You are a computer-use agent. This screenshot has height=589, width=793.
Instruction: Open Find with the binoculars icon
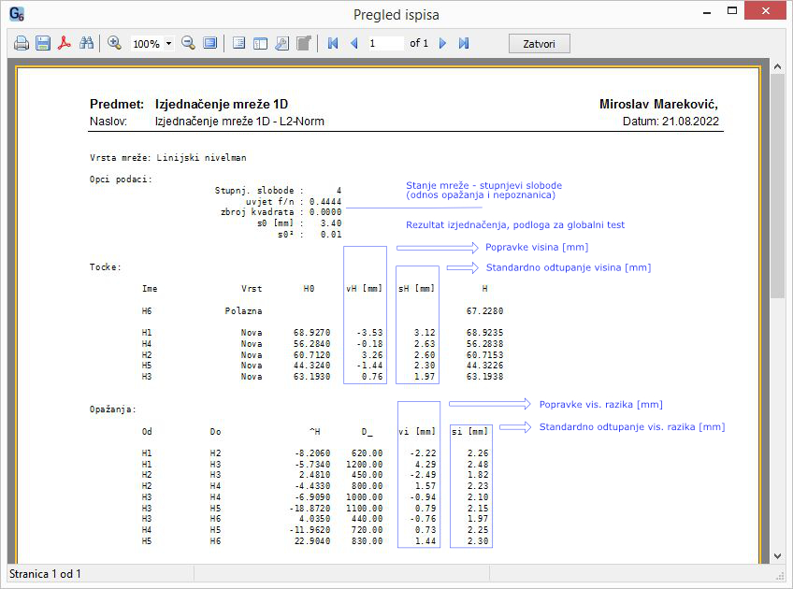(x=87, y=43)
